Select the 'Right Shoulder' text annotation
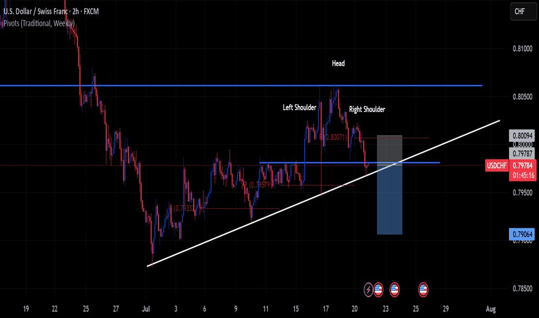The image size is (539, 318). point(367,109)
